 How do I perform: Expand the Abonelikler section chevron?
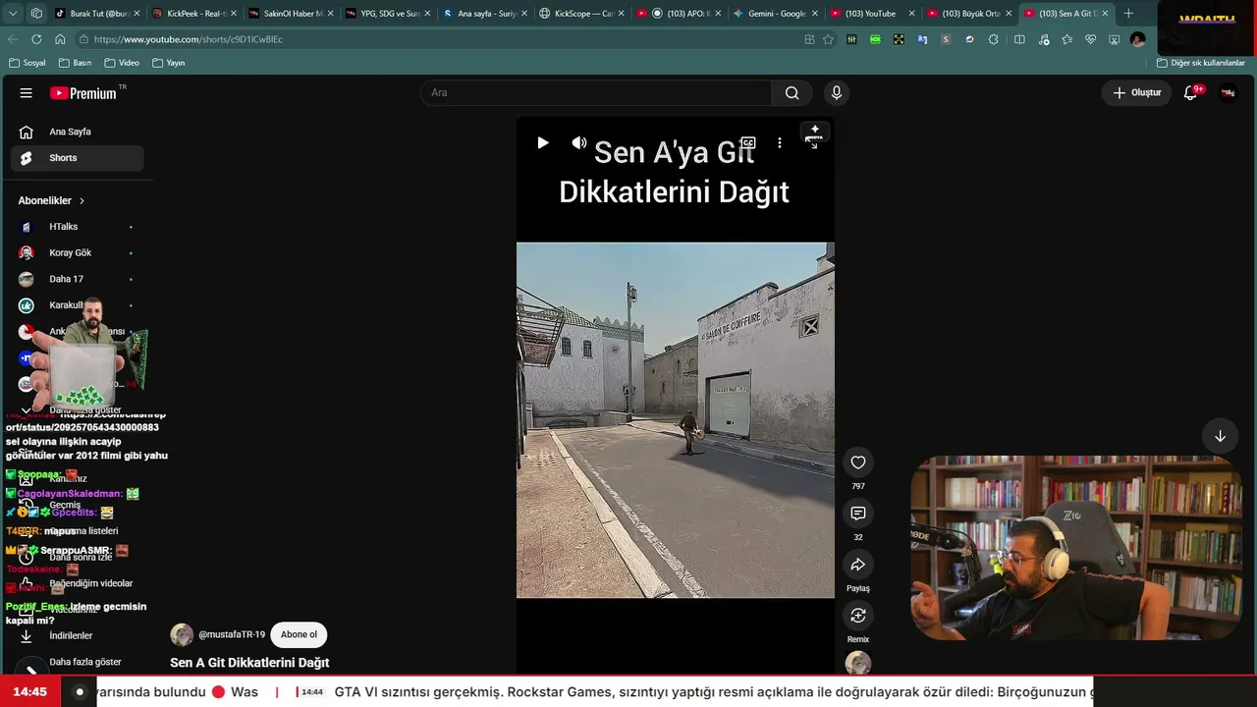82,200
